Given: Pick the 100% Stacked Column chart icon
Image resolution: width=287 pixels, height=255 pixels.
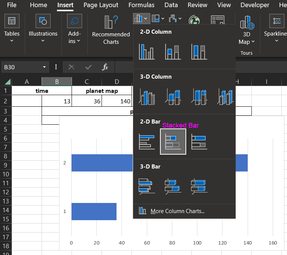Looking at the screenshot, I should pyautogui.click(x=199, y=52).
